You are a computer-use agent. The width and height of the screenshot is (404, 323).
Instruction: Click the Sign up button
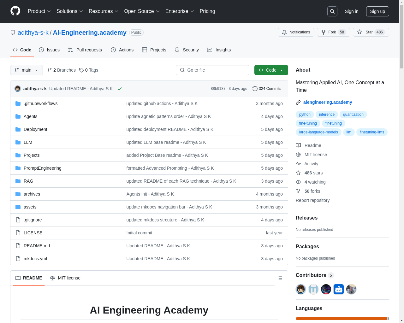(377, 11)
